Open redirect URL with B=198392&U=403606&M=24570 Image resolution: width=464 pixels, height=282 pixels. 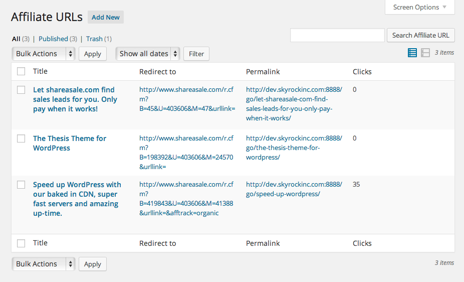pos(186,152)
